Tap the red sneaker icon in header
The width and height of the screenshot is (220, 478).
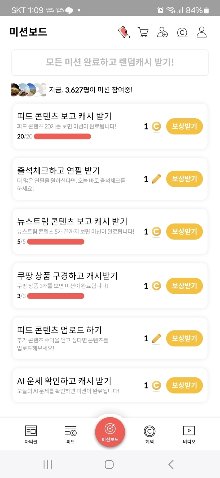pos(124,32)
